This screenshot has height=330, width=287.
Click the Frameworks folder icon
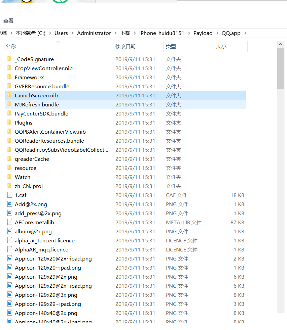[9, 77]
